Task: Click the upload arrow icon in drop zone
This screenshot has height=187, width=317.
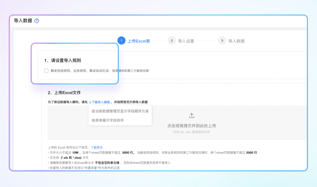Action: click(191, 116)
